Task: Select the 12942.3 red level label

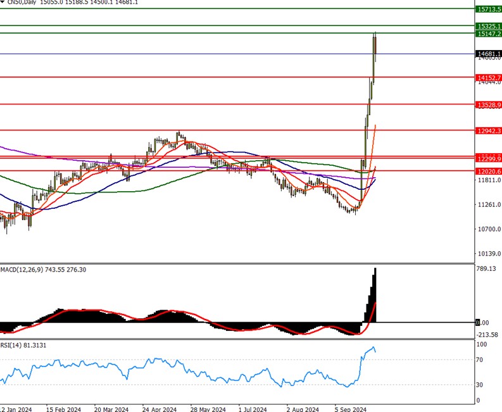Action: click(487, 130)
